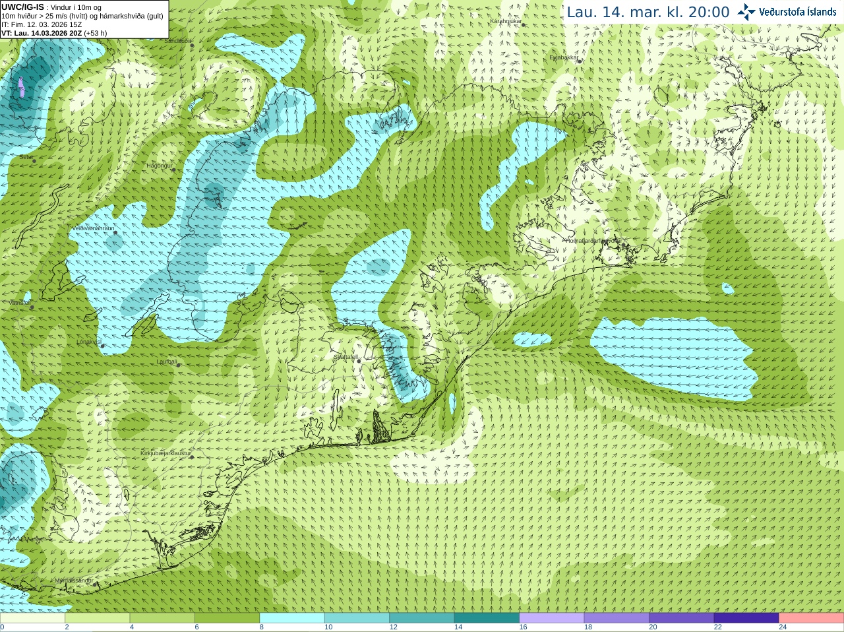The width and height of the screenshot is (844, 632).
Task: Click the Sandbúðir station label
Action: tap(177, 41)
